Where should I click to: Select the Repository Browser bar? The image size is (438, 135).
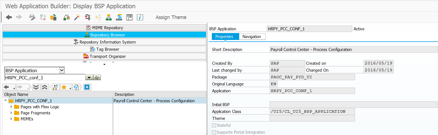tap(104, 35)
